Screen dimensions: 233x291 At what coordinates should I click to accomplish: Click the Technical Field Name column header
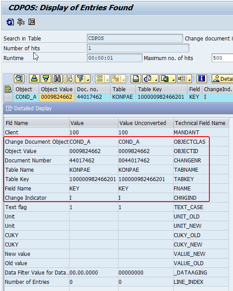[201, 123]
